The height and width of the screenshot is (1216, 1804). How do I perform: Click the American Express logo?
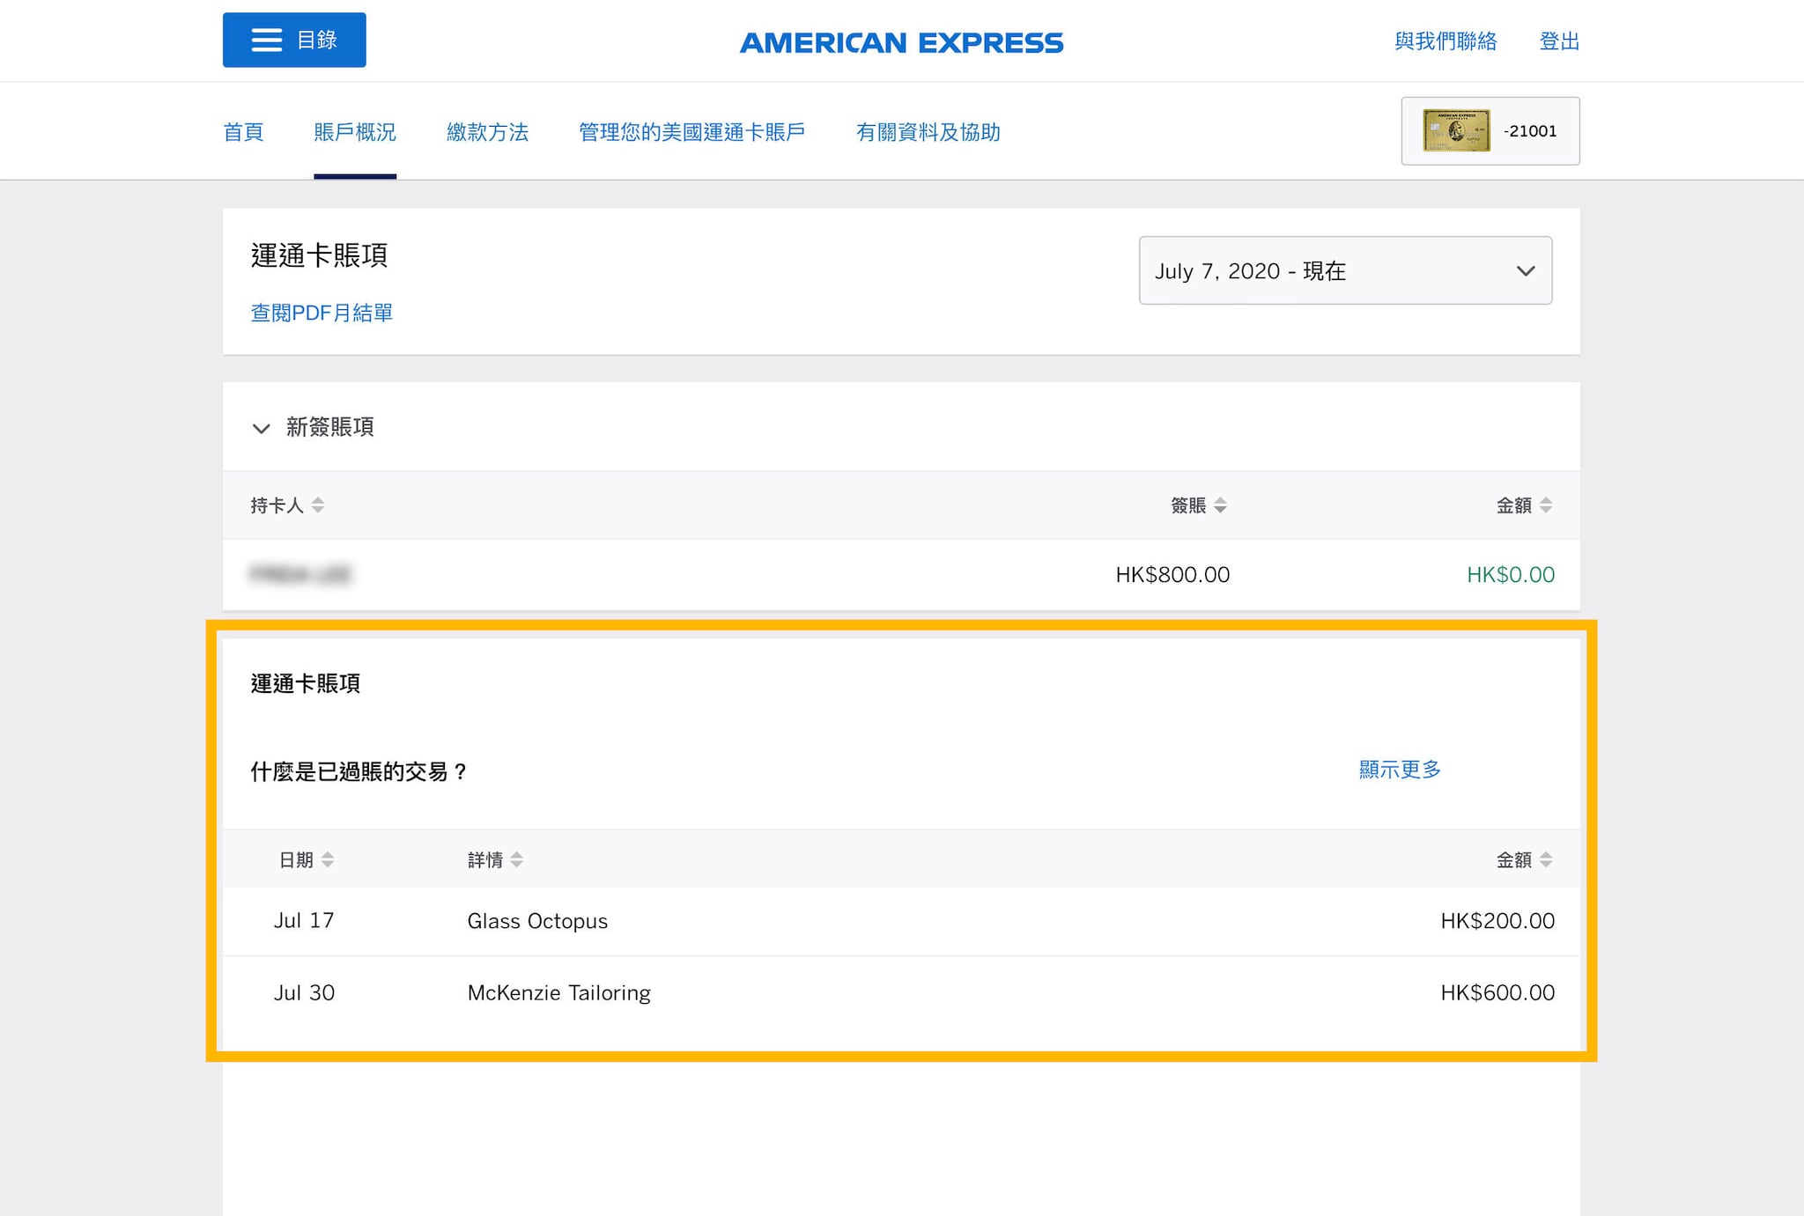[901, 42]
